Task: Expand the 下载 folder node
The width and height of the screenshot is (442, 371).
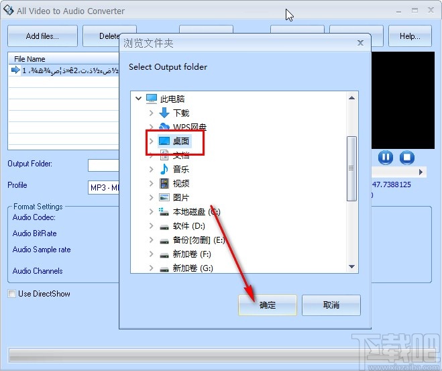Action: click(152, 113)
